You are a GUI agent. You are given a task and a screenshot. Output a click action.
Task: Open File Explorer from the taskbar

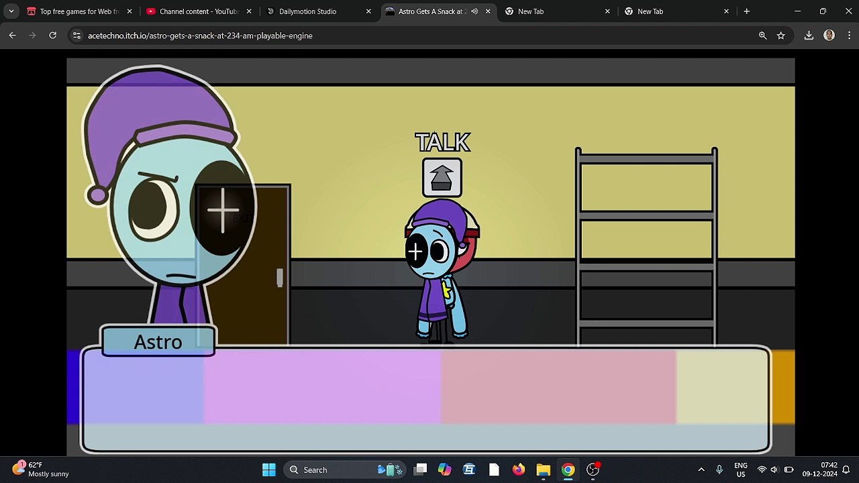point(544,470)
